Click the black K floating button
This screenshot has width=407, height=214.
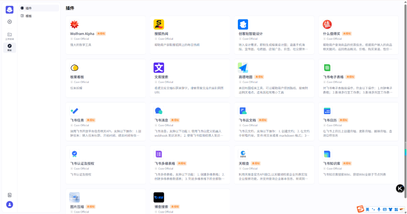coord(400,189)
